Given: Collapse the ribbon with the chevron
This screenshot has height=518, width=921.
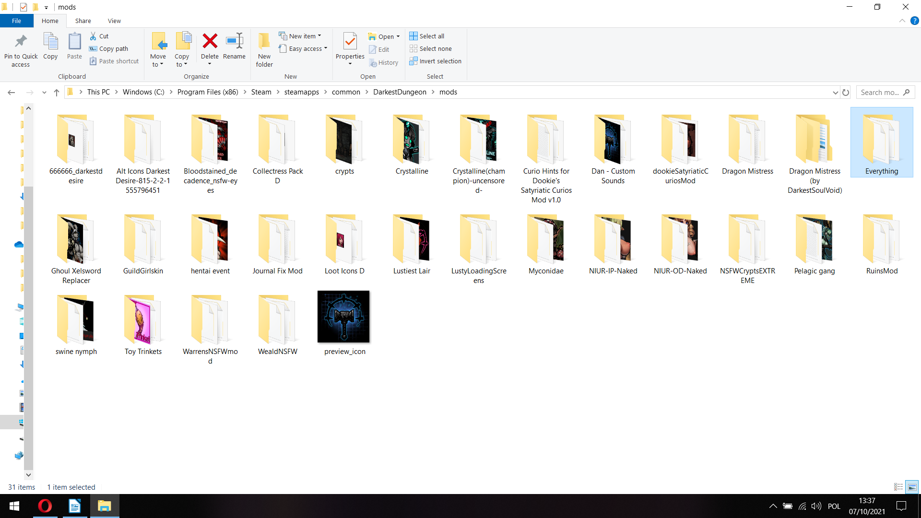Looking at the screenshot, I should pyautogui.click(x=902, y=21).
